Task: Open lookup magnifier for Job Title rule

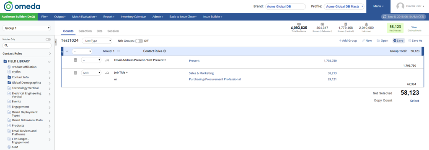Action: point(107,73)
